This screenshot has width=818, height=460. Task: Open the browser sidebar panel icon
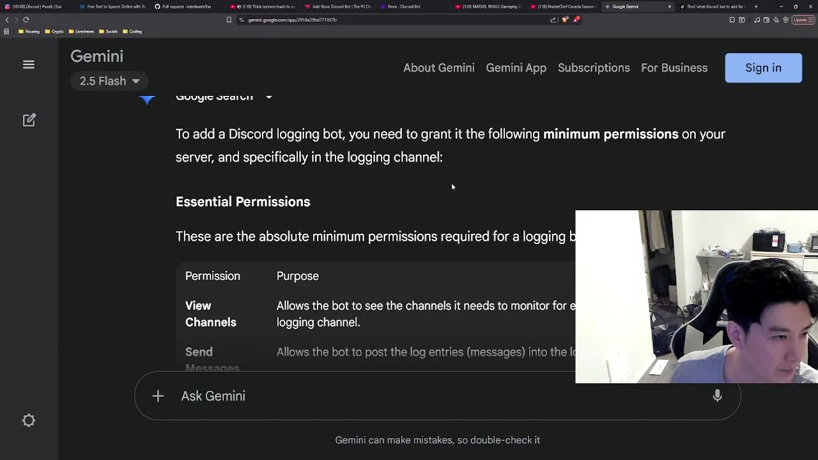tap(742, 20)
